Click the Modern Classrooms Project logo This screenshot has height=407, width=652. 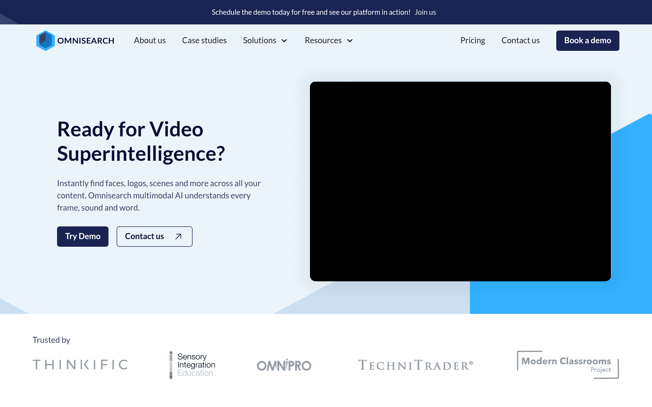pos(568,365)
